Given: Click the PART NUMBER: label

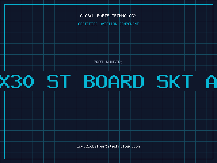Looking at the screenshot, I should (x=108, y=62).
